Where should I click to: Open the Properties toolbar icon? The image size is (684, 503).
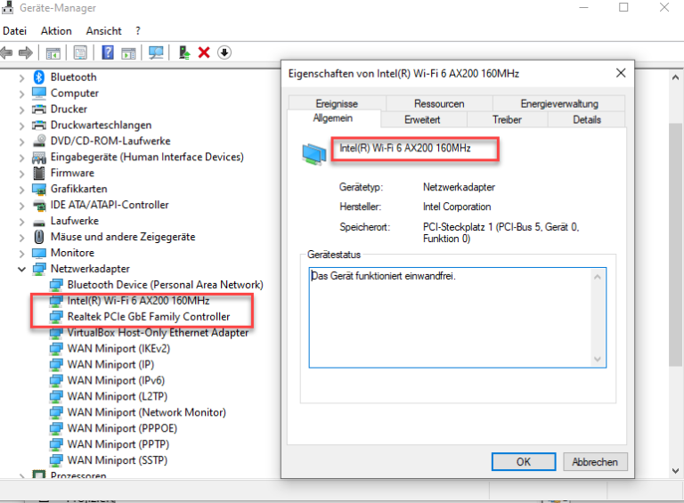pos(80,53)
